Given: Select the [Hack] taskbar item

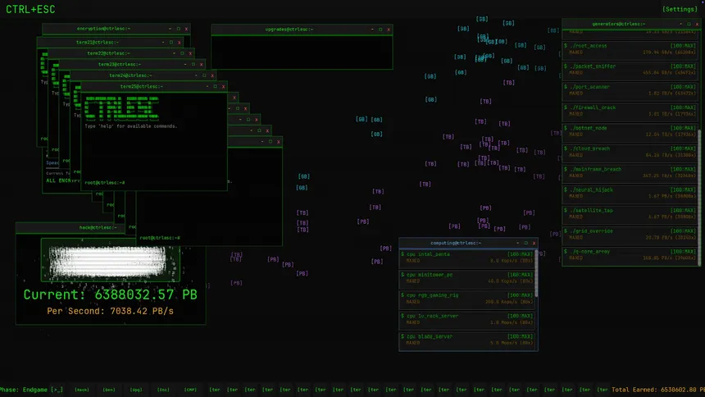Looking at the screenshot, I should (x=82, y=390).
